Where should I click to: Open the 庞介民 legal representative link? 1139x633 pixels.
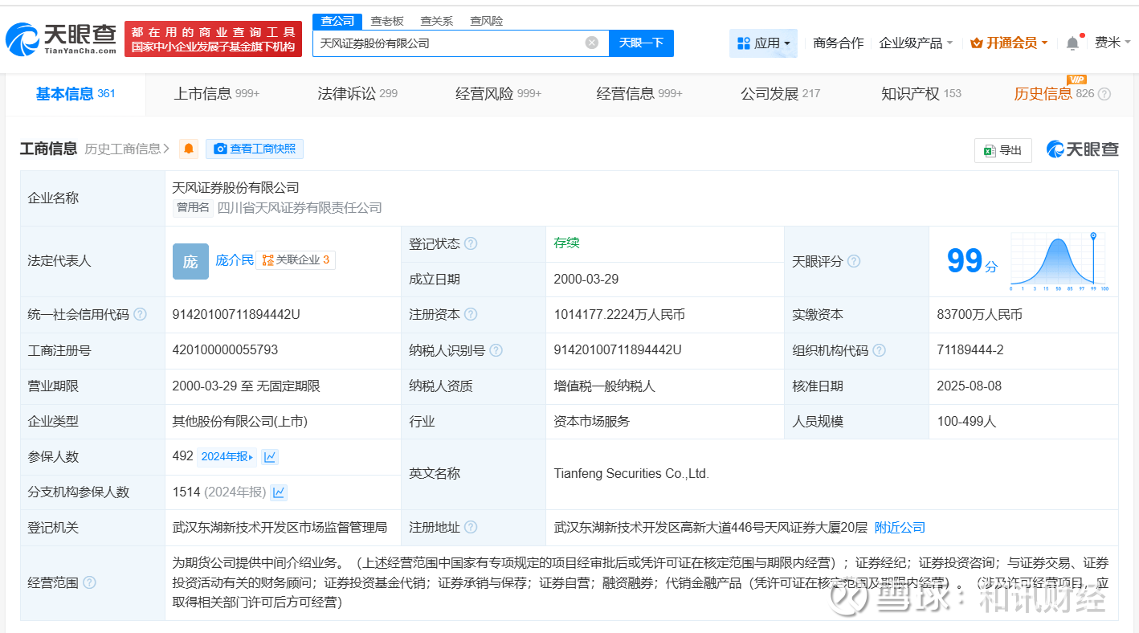click(x=235, y=260)
